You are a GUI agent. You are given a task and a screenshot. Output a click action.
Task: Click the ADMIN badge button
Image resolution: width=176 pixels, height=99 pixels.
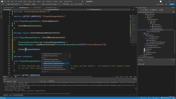[x=172, y=4]
